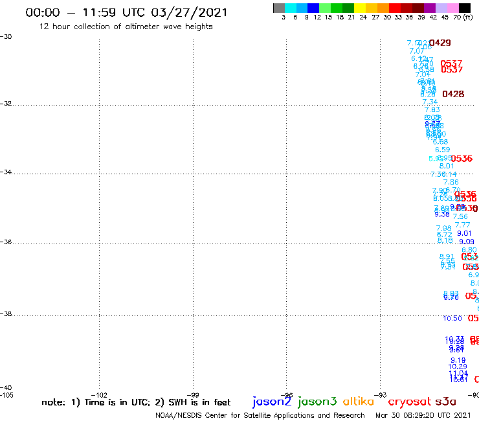Viewport: 479px width, 421px height.
Task: Click the note 'Time is in UTC; SWH is in feet'
Action: click(x=136, y=402)
